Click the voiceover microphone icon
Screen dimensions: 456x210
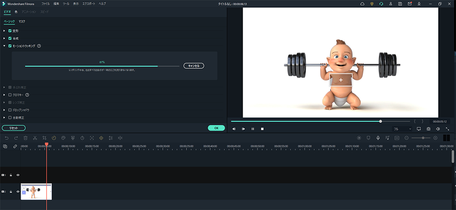tap(378, 138)
